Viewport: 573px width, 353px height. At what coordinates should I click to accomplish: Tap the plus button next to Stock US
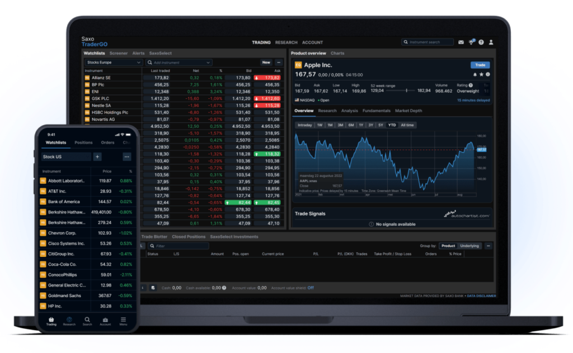click(97, 157)
